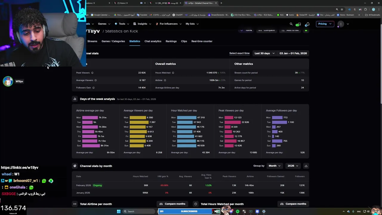The width and height of the screenshot is (382, 215).
Task: Click info icon next to Followers Gain
Action: [93, 88]
